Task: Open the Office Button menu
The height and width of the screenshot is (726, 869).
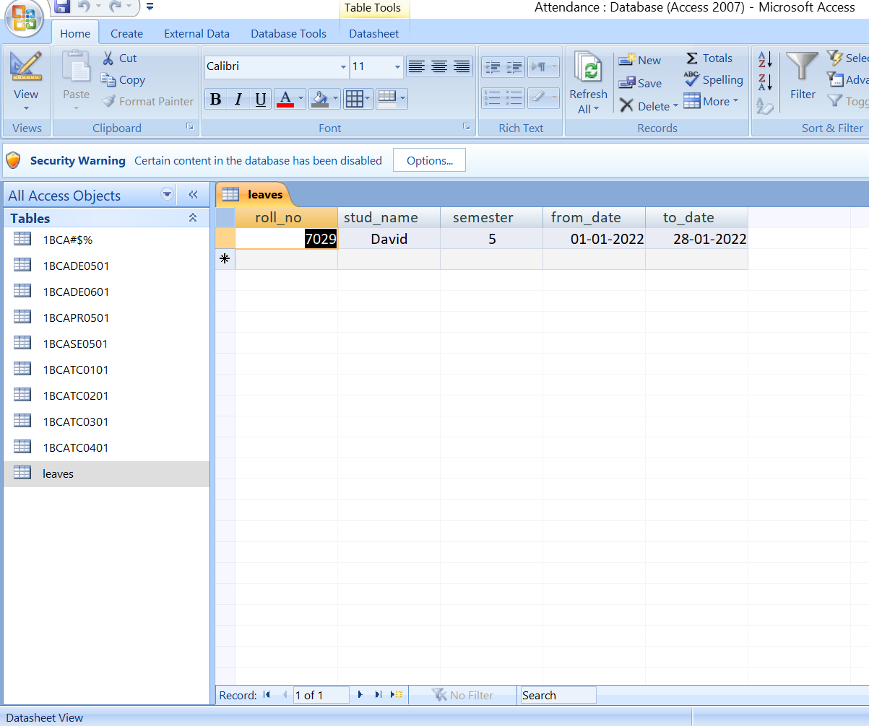Action: coord(25,19)
